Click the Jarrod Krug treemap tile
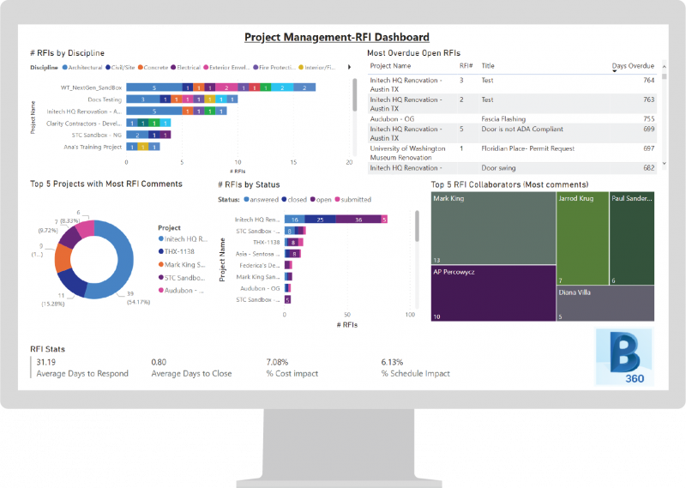 tap(582, 238)
